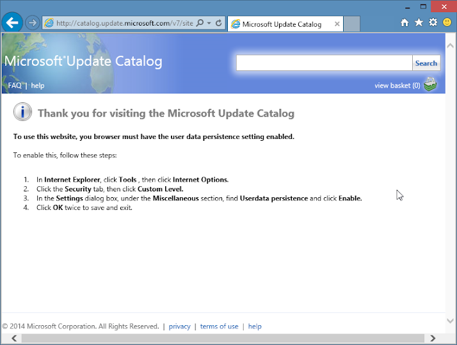Open the address bar dropdown arrow
Viewport: 457px width, 345px height.
[209, 23]
